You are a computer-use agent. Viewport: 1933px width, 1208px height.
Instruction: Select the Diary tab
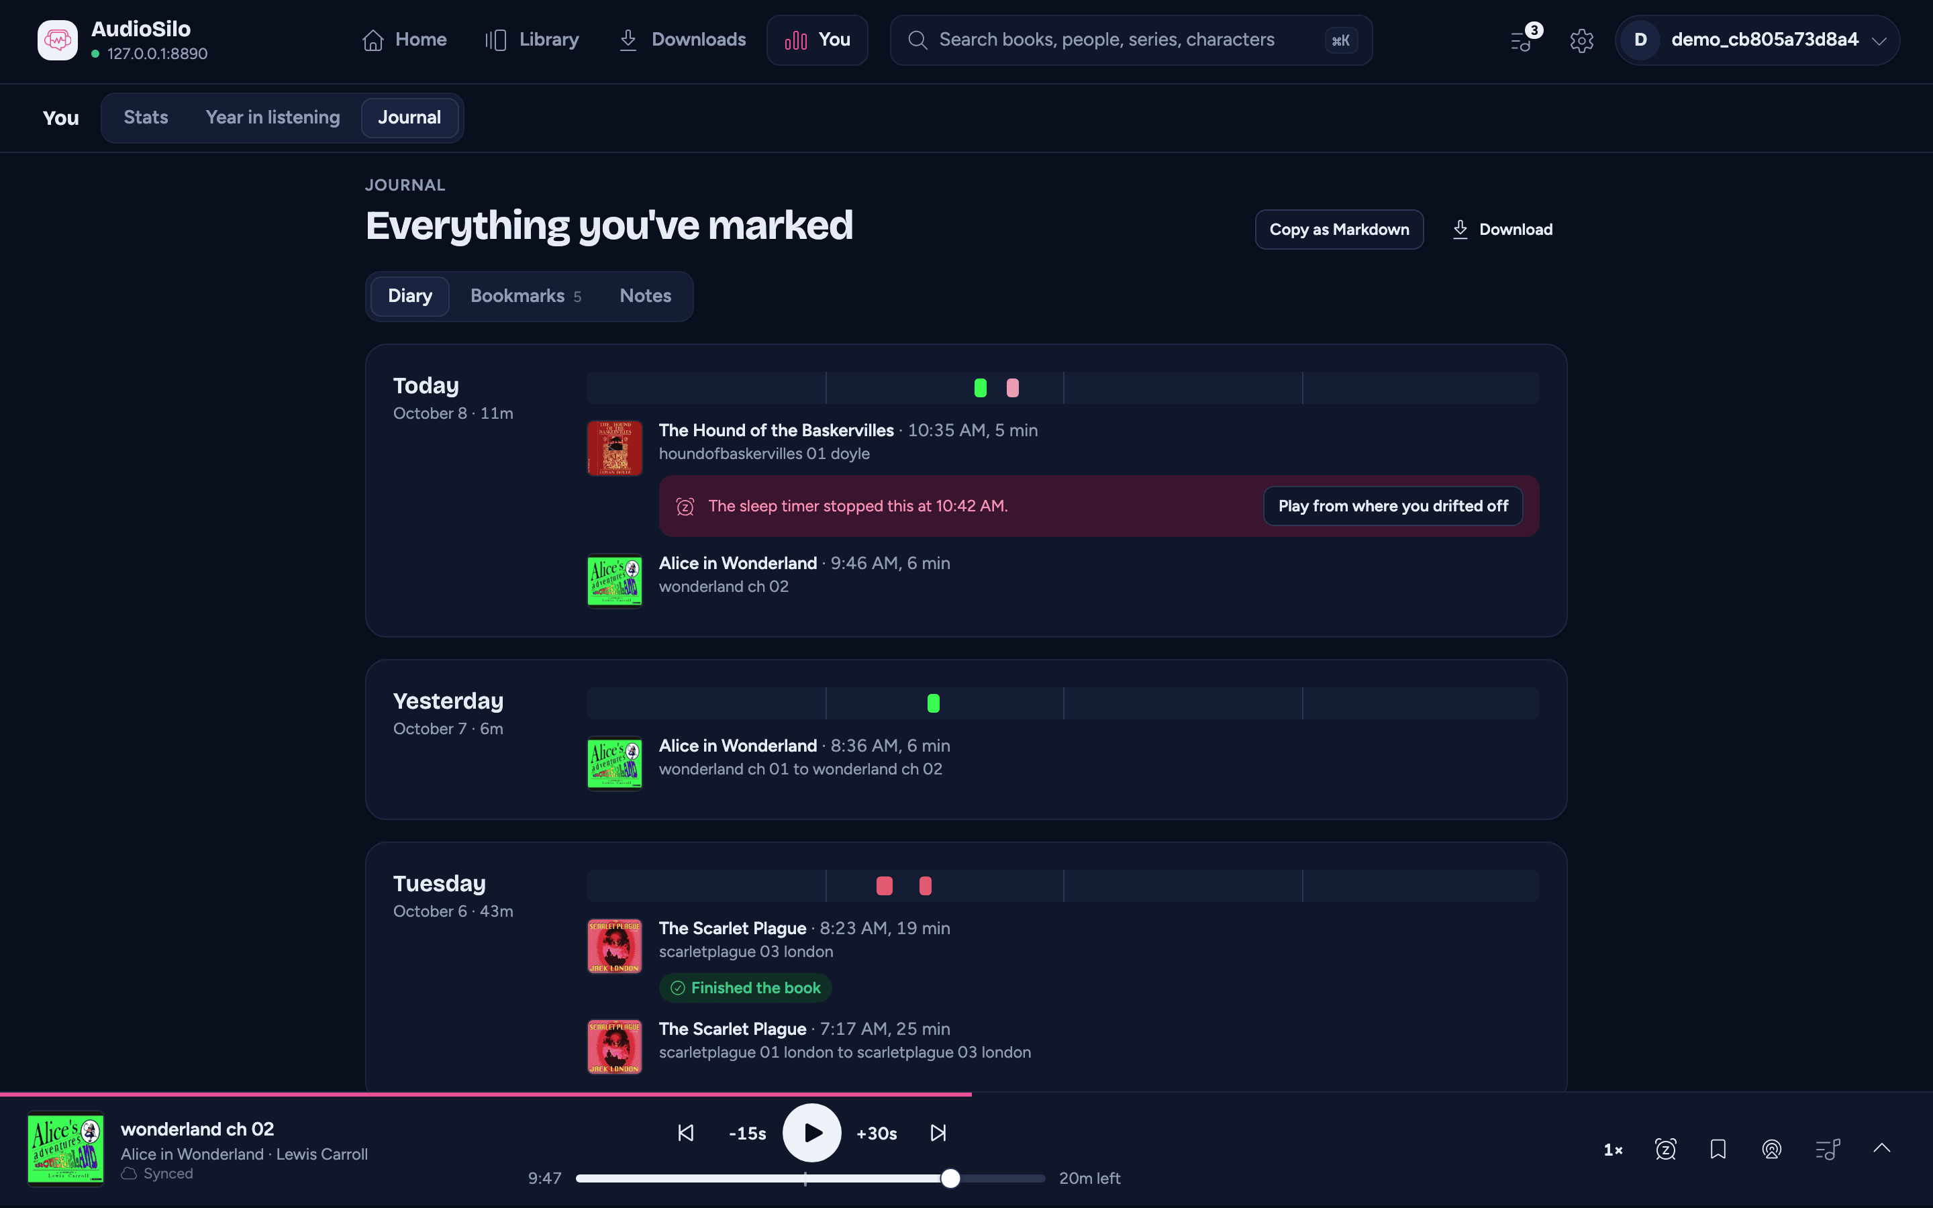(410, 295)
